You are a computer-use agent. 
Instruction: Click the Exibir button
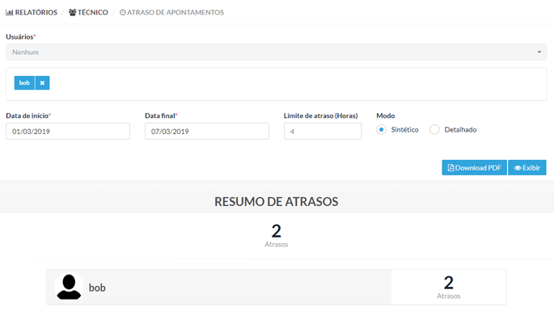point(527,168)
